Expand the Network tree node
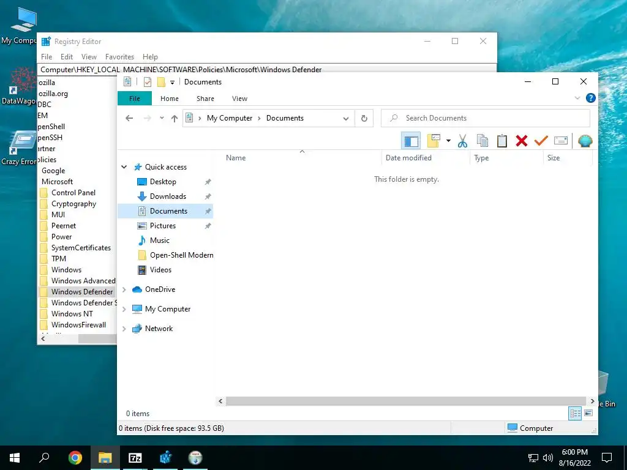The image size is (627, 470). click(124, 329)
